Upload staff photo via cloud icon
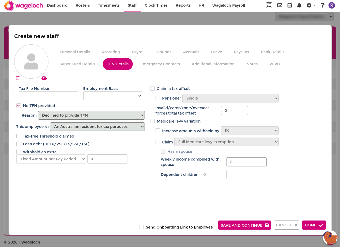The width and height of the screenshot is (340, 247). pos(44,78)
